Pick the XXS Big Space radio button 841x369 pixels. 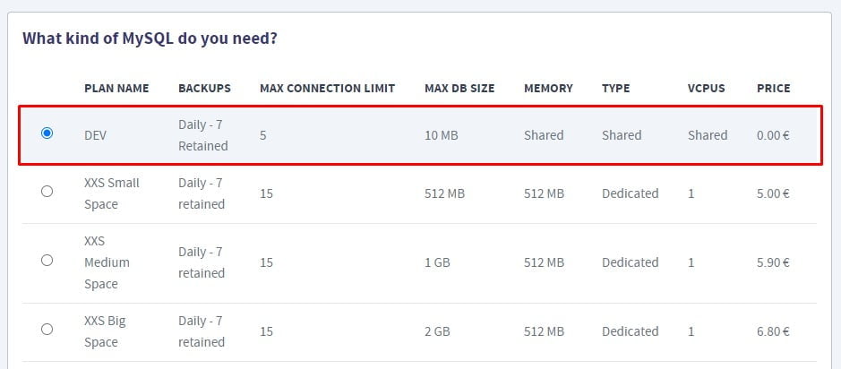47,330
